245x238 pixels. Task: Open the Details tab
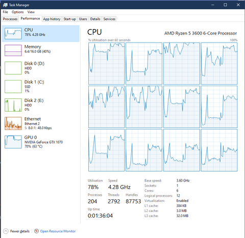click(95, 19)
